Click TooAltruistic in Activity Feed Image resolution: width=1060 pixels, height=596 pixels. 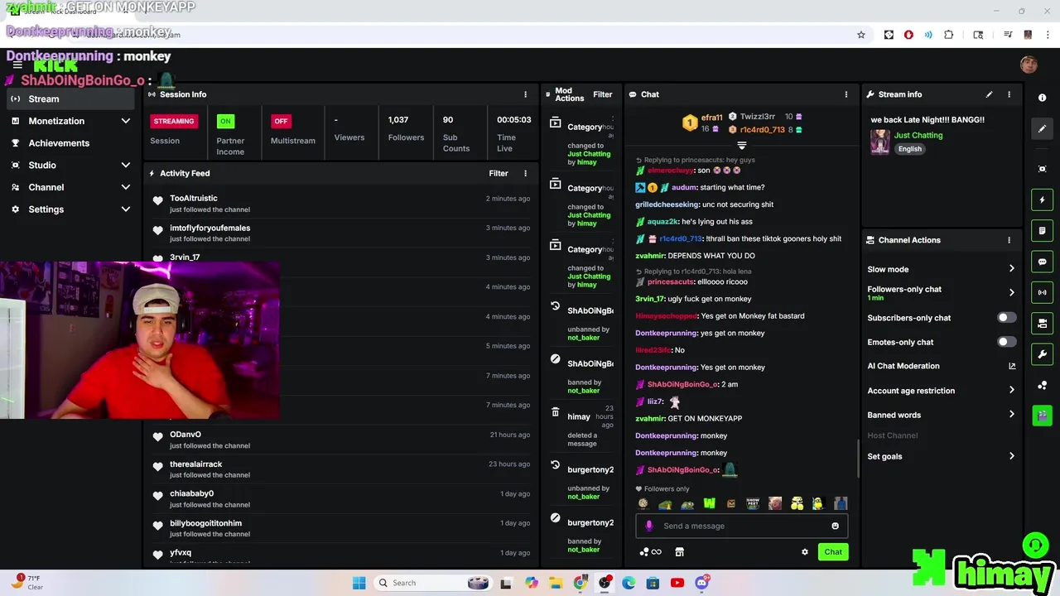(x=193, y=198)
